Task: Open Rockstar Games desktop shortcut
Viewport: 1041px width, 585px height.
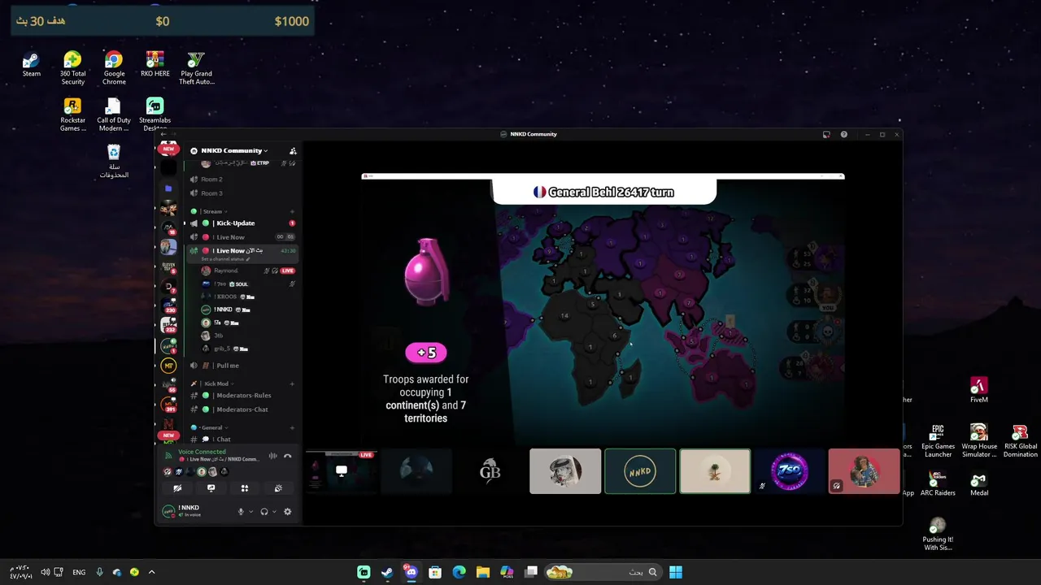Action: pyautogui.click(x=72, y=115)
